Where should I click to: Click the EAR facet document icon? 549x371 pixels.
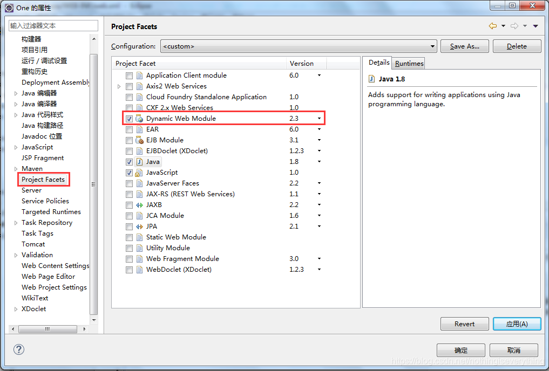(139, 129)
